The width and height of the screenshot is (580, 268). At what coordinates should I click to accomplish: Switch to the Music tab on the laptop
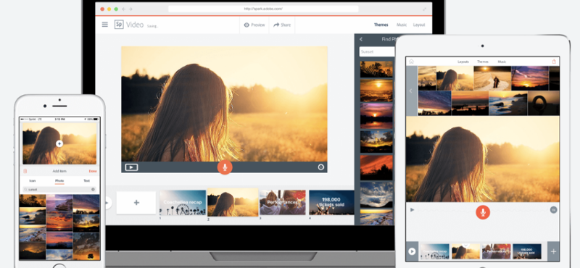[402, 25]
